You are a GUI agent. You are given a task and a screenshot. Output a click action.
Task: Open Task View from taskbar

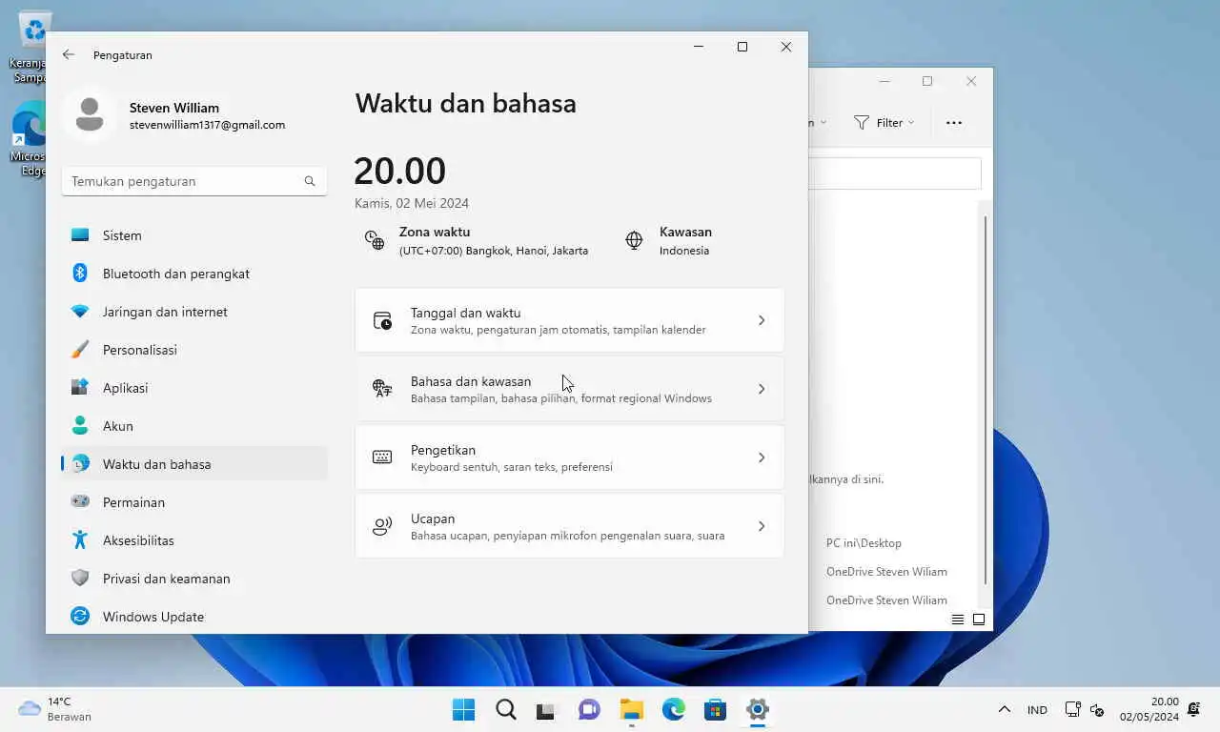click(x=545, y=709)
